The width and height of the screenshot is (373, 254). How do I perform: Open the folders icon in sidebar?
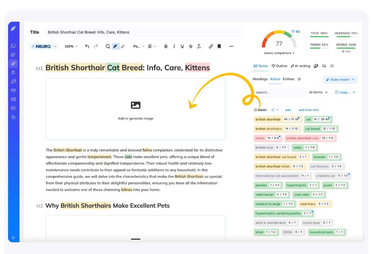(13, 46)
